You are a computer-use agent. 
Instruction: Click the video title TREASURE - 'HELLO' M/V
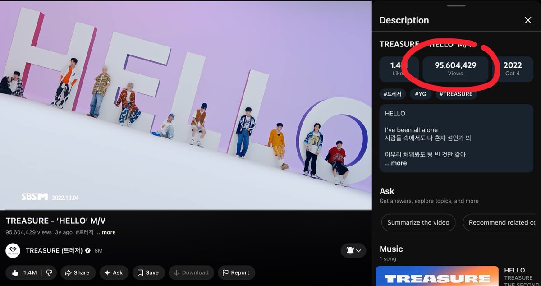click(x=56, y=221)
